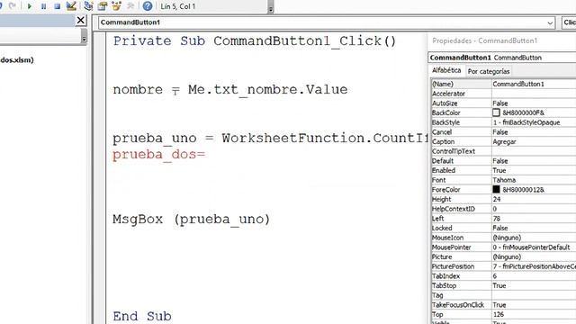This screenshot has height=324, width=576.
Task: Open the Project Explorer icon
Action: 88,6
